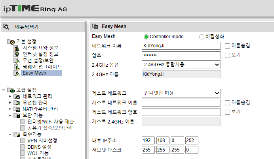The width and height of the screenshot is (274, 159).
Task: Click the menu search magnifier icon
Action: (6, 27)
